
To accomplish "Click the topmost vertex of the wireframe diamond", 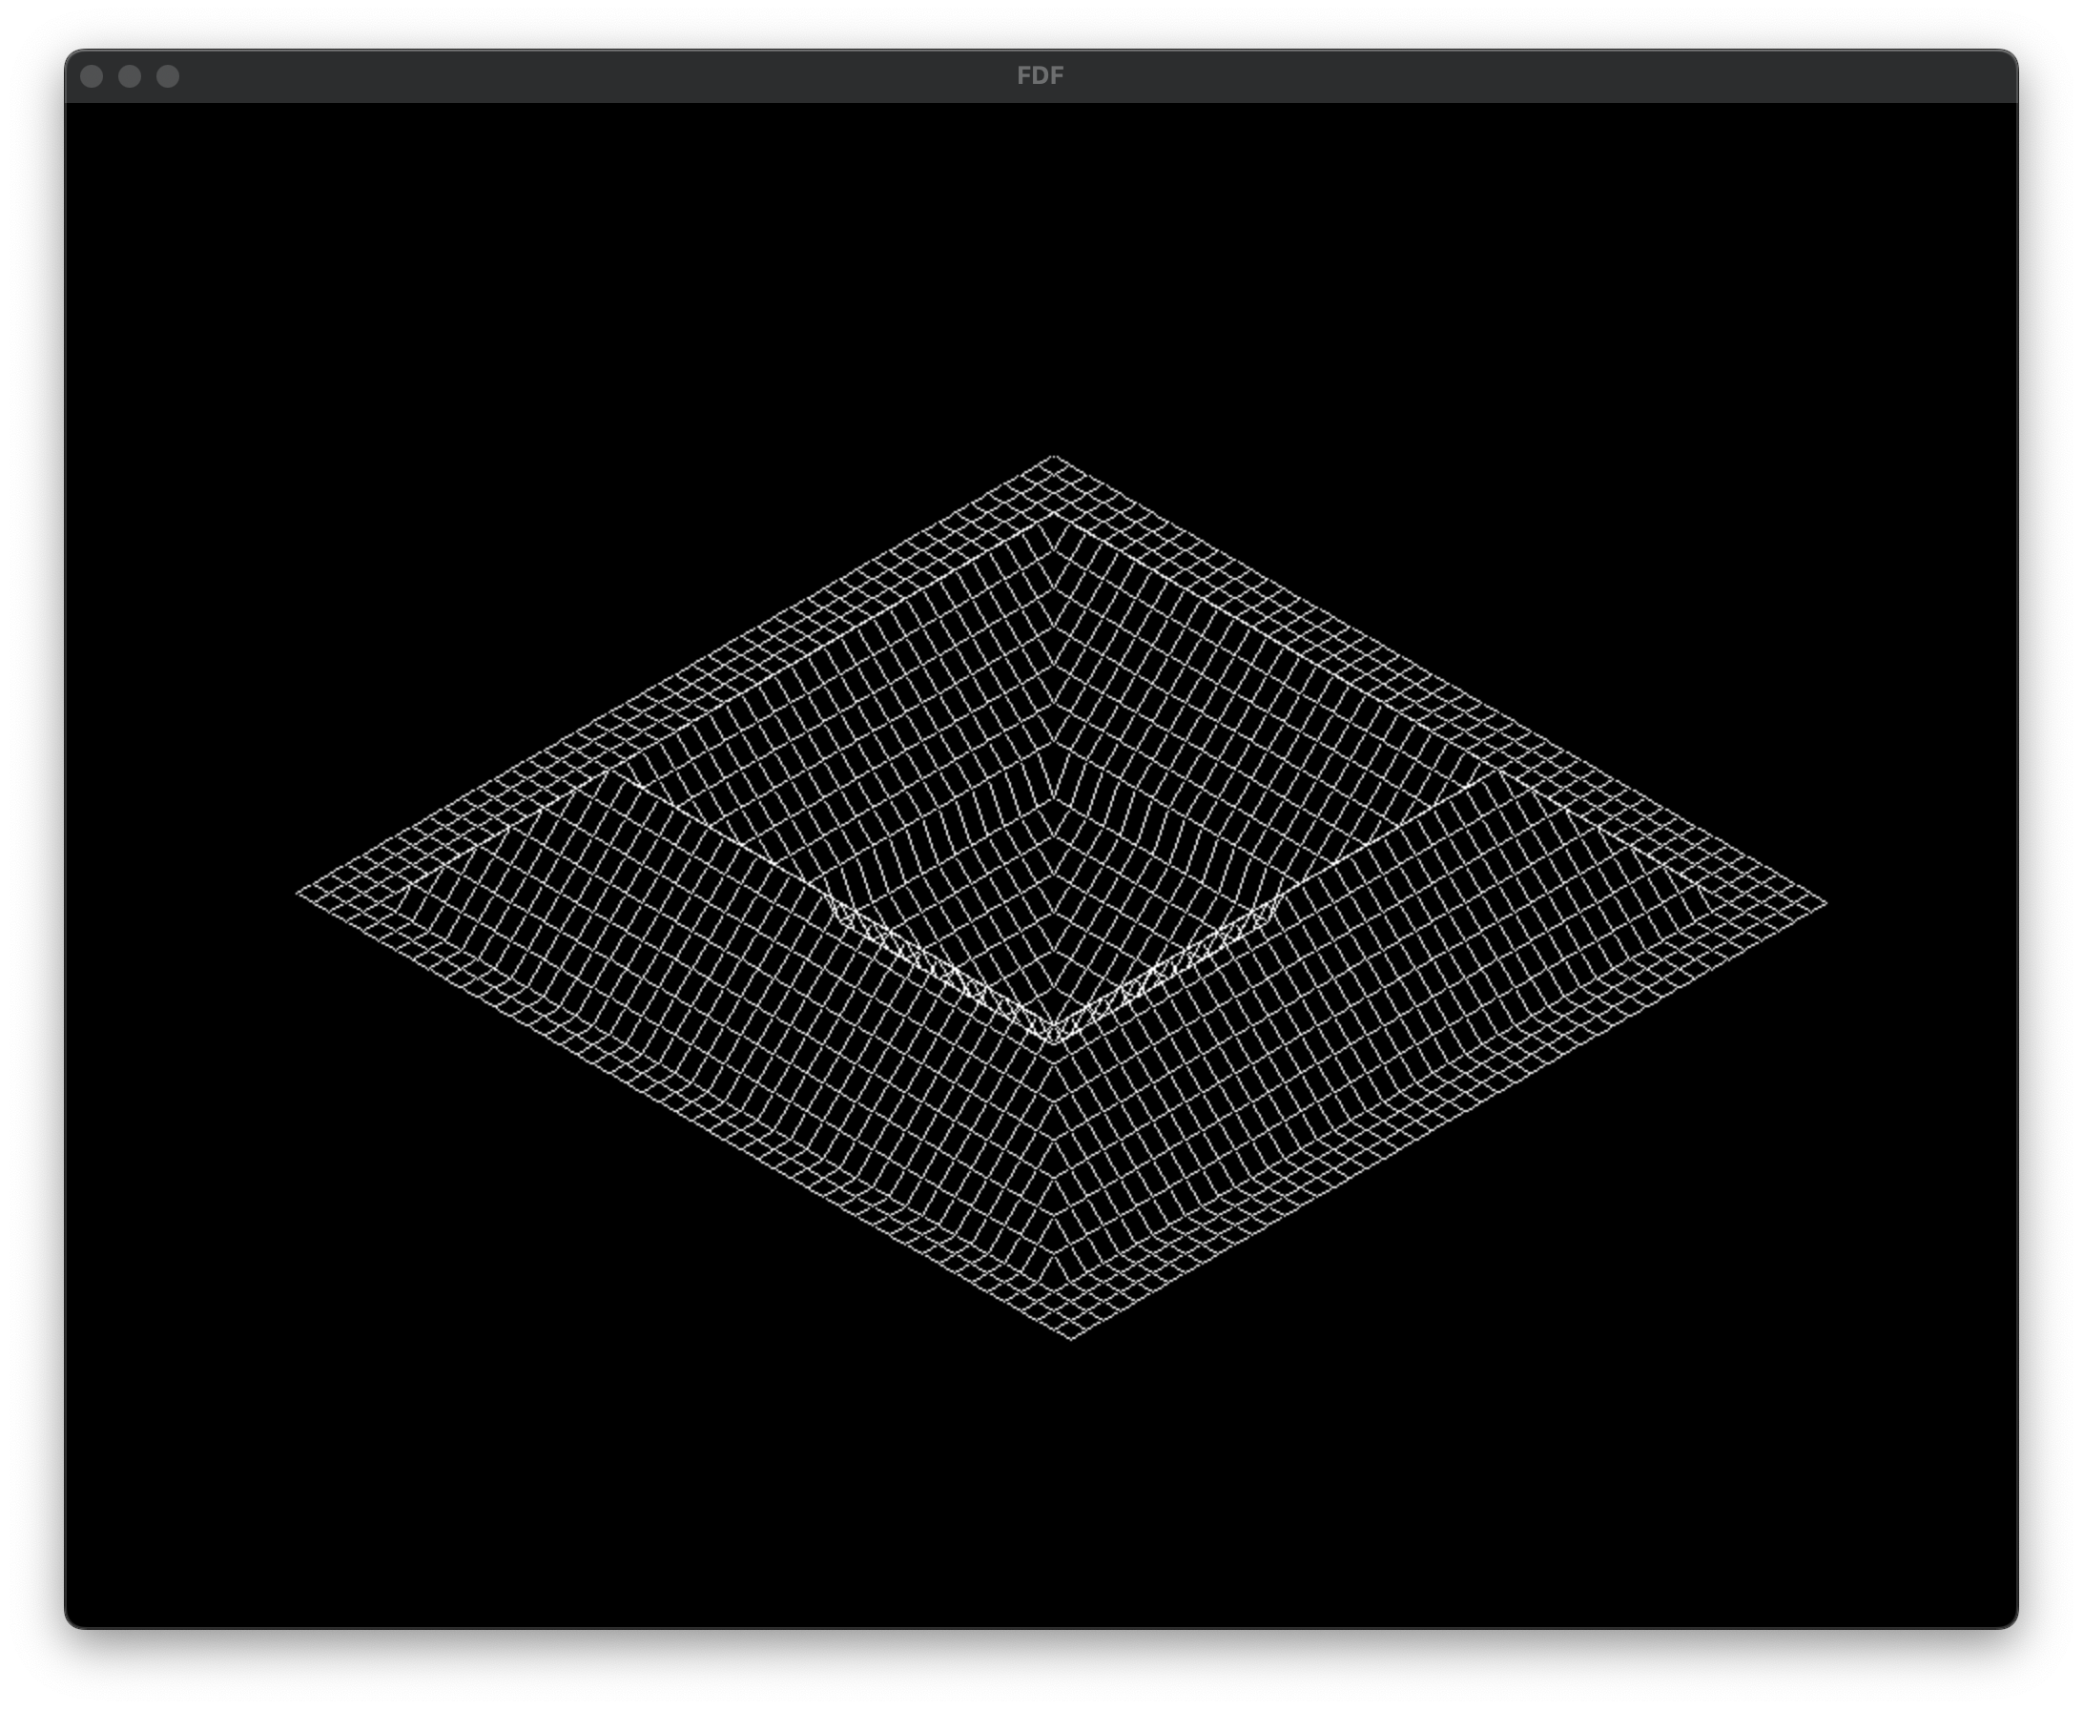I will pos(1054,456).
